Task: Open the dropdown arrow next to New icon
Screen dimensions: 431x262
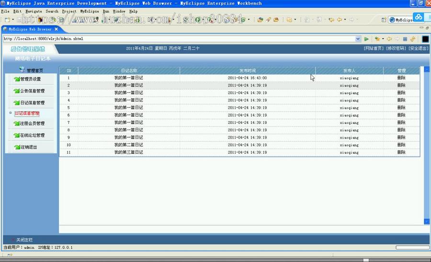Action: click(12, 20)
